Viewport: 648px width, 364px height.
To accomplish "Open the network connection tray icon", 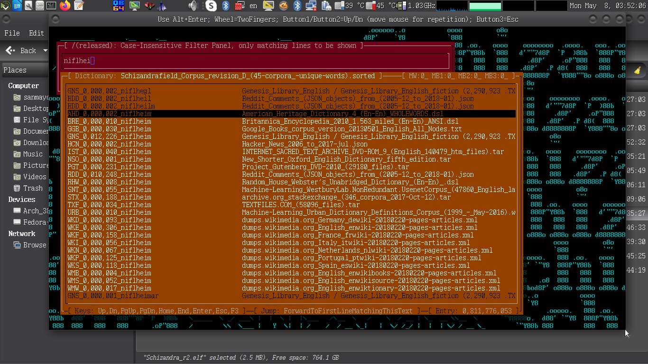I will pos(311,6).
